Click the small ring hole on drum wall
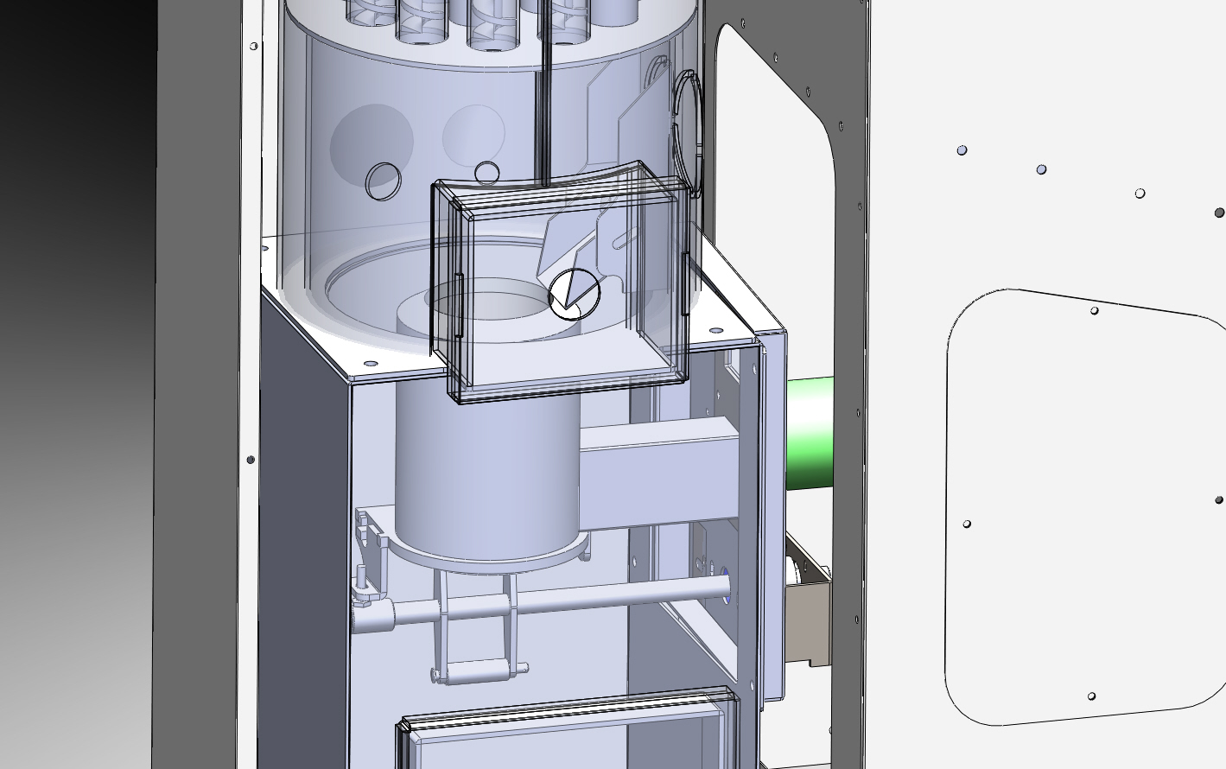Viewport: 1226px width, 769px height. 383,181
